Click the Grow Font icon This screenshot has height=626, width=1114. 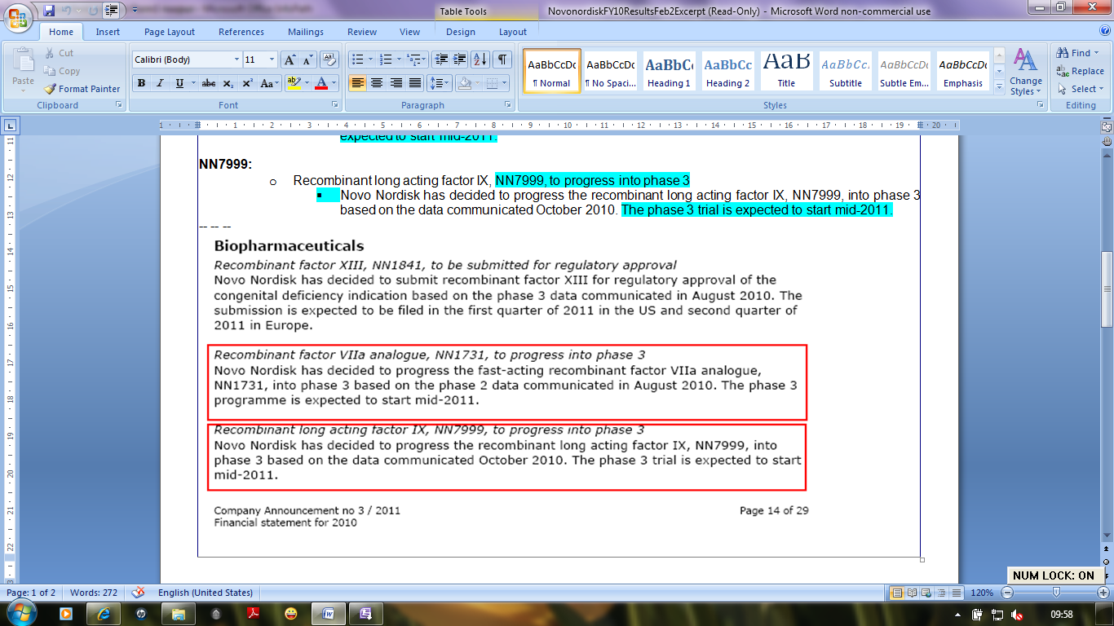coord(290,60)
